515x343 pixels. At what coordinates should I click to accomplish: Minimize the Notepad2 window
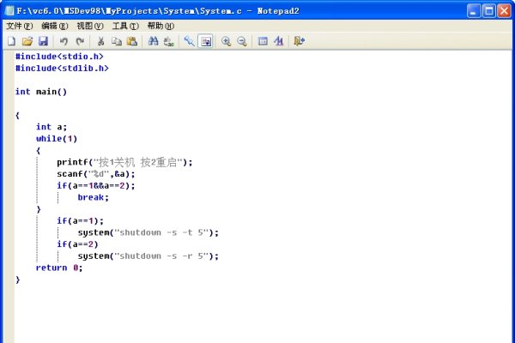coord(473,11)
